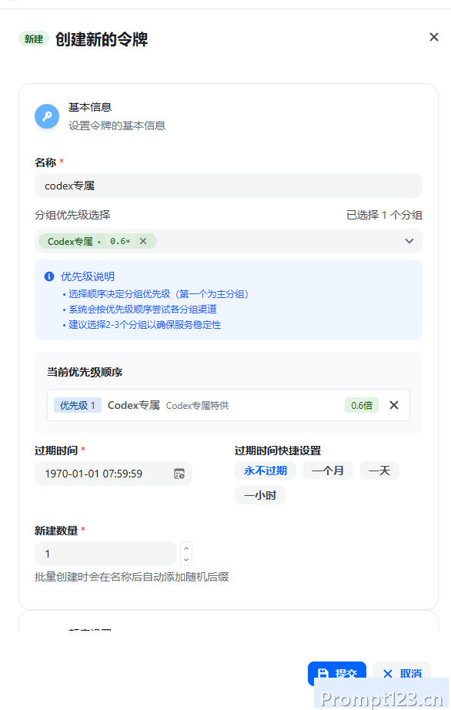Open the calendar picker icon
The width and height of the screenshot is (451, 710).
pyautogui.click(x=179, y=474)
